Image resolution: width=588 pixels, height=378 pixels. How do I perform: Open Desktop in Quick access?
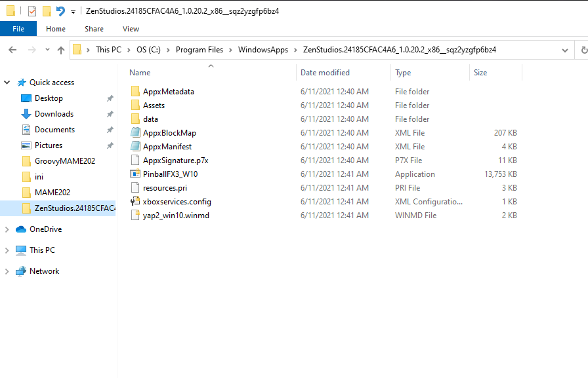[x=49, y=98]
